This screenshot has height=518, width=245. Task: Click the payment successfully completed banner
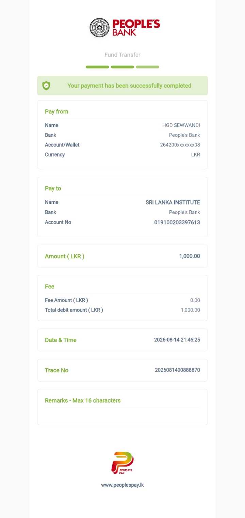coord(122,86)
